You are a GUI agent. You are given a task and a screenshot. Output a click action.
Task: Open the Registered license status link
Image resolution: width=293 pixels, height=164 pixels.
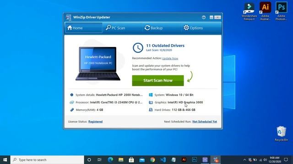pyautogui.click(x=95, y=122)
